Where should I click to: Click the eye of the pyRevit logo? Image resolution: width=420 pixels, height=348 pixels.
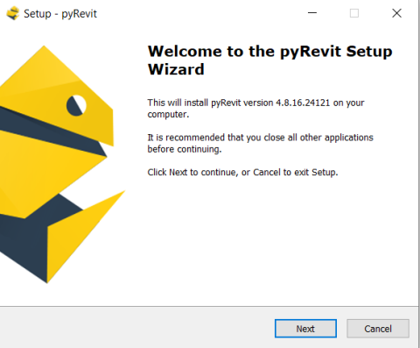pos(76,105)
